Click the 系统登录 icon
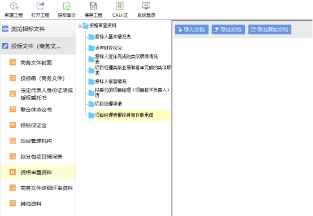 coord(146,6)
